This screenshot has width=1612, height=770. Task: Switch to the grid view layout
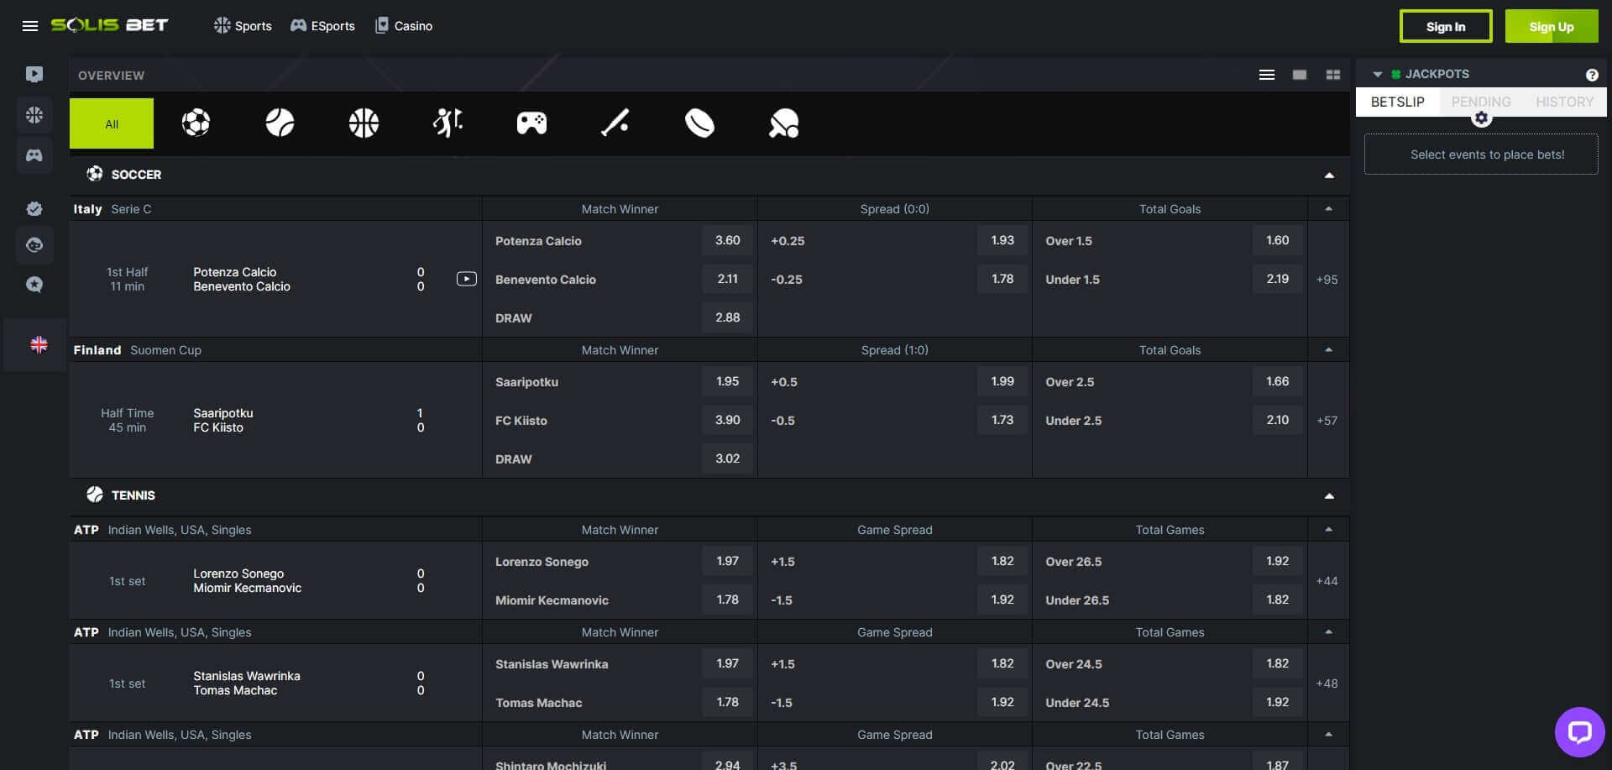click(x=1333, y=74)
